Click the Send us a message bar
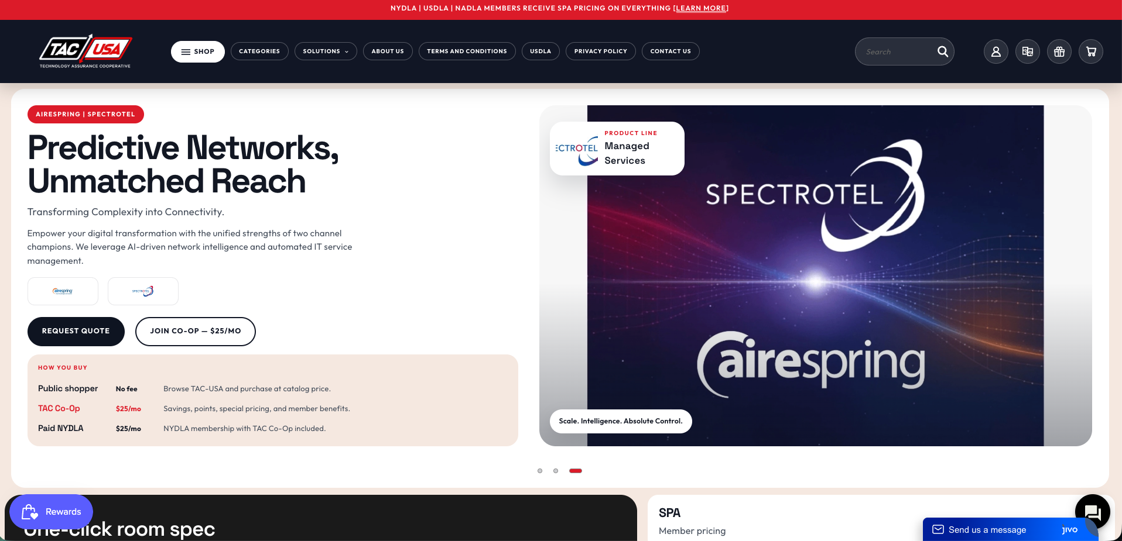 [1010, 529]
